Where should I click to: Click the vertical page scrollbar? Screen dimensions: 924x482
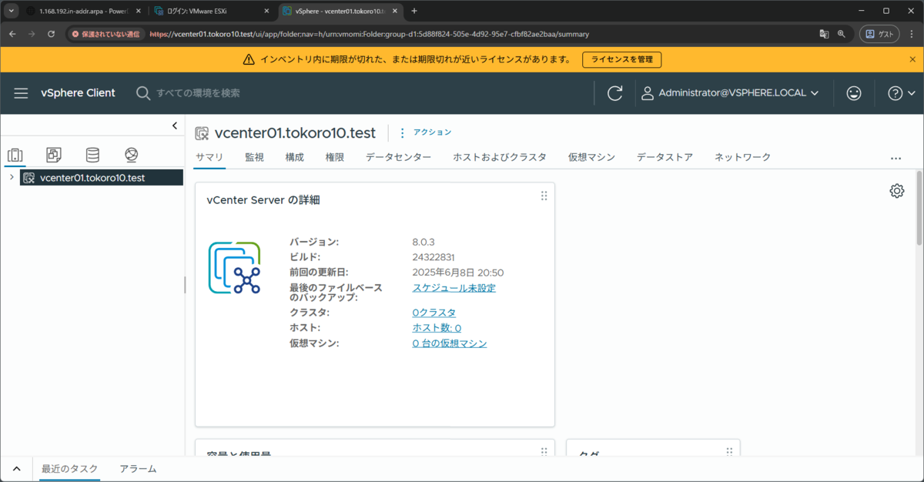[x=919, y=208]
